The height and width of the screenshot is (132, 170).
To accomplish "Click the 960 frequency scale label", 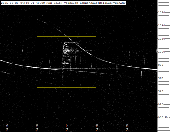I will point(161,78).
